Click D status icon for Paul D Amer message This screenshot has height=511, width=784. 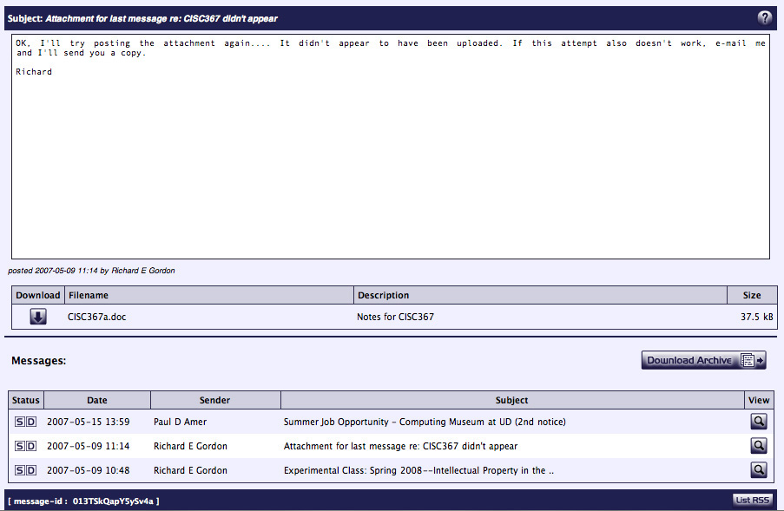[x=31, y=422]
